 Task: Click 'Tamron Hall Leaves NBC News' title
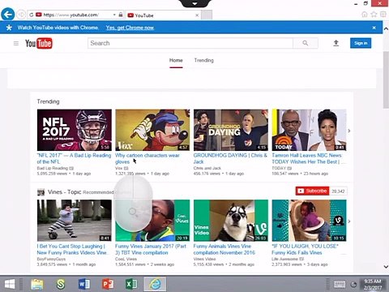click(308, 159)
